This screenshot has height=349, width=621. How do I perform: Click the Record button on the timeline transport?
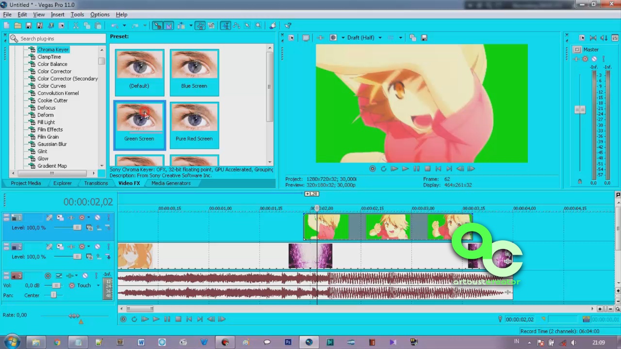click(x=123, y=319)
